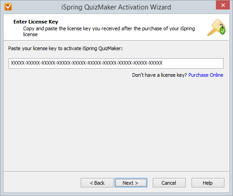Viewport: 233px width, 196px height.
Task: Click the golden key icon in header
Action: (x=216, y=28)
